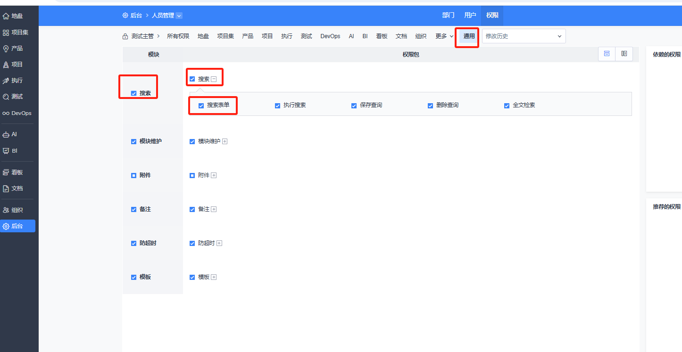
Task: Click the 推荐的权限 panel heading
Action: click(x=666, y=207)
